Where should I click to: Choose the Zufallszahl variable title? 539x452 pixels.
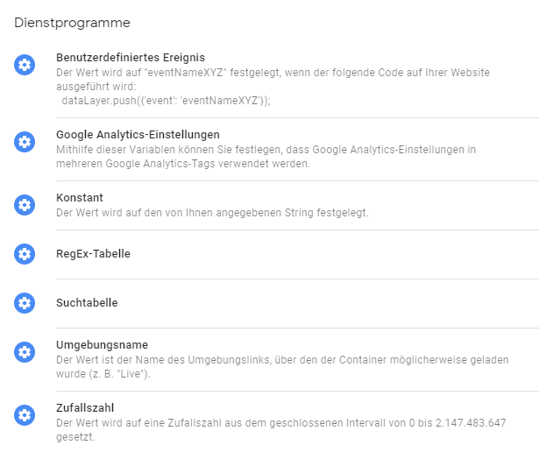(x=85, y=407)
